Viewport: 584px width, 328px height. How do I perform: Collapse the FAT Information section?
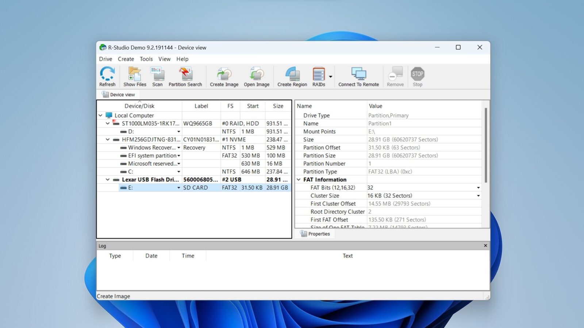[298, 179]
